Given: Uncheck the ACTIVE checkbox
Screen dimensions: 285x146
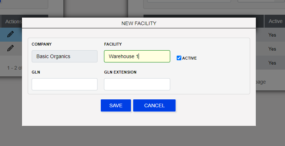Looking at the screenshot, I should click(x=179, y=58).
